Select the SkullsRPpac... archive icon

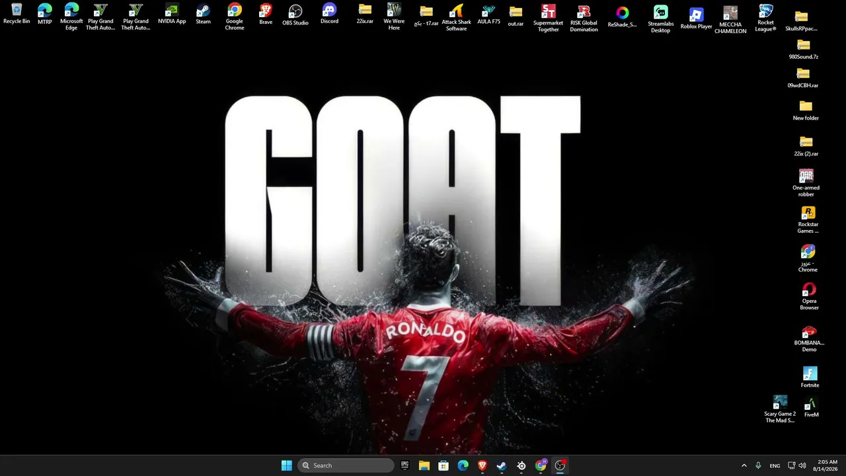[801, 21]
